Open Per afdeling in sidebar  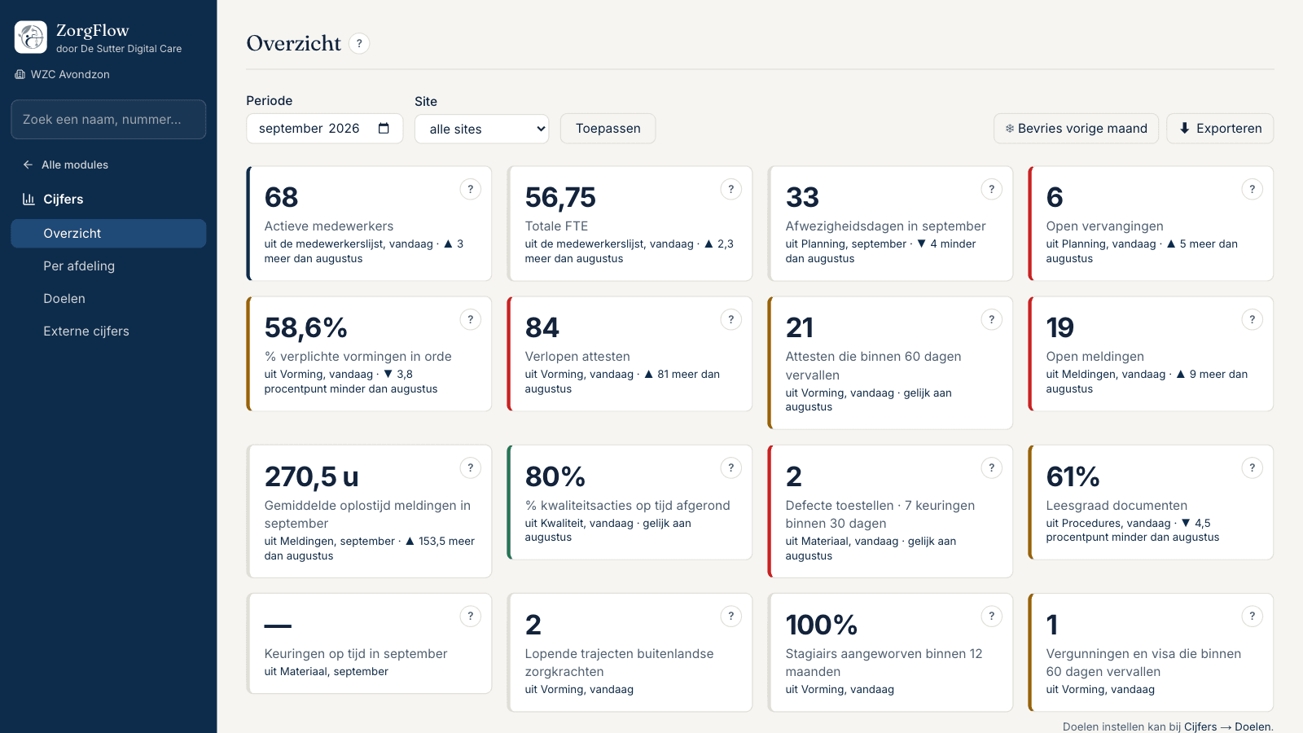tap(108, 266)
